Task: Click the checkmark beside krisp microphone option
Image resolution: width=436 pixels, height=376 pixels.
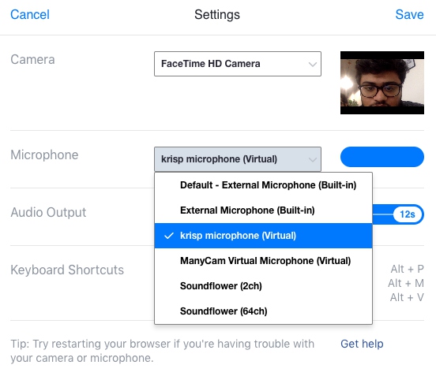Action: pos(169,236)
